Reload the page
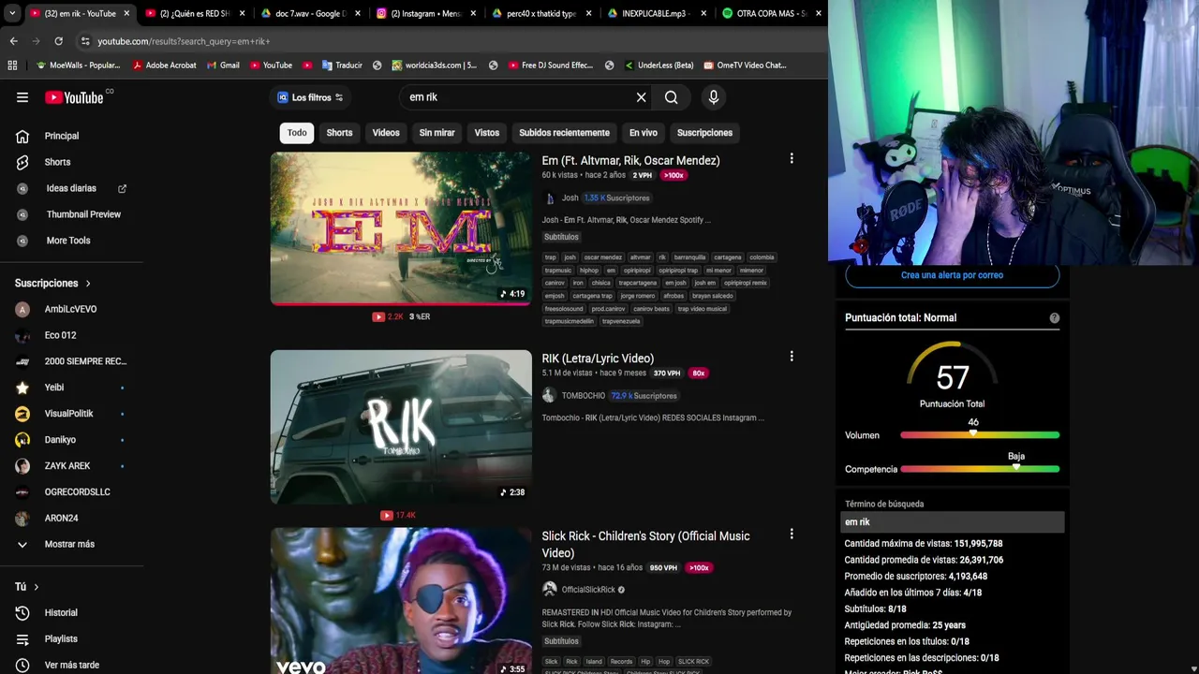The height and width of the screenshot is (674, 1199). pyautogui.click(x=58, y=41)
